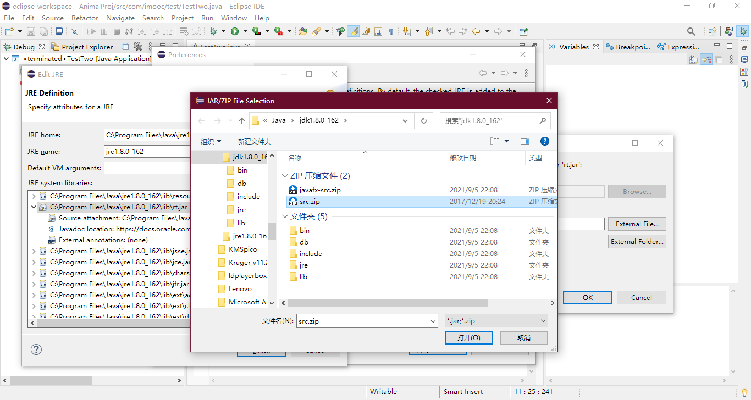This screenshot has height=400, width=751.
Task: Switch to the Debug perspective bug icon
Action: point(742,32)
